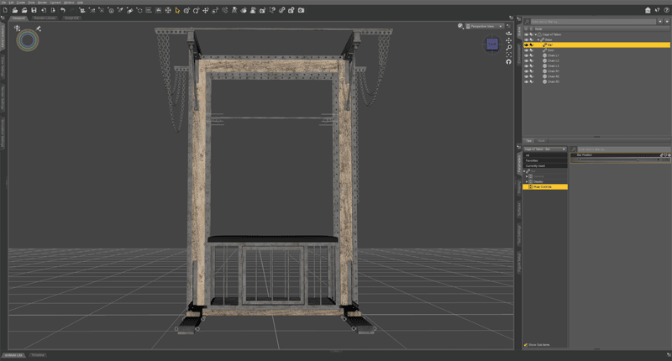Collapse the Base tree node
Image resolution: width=672 pixels, height=361 pixels.
[x=538, y=39]
